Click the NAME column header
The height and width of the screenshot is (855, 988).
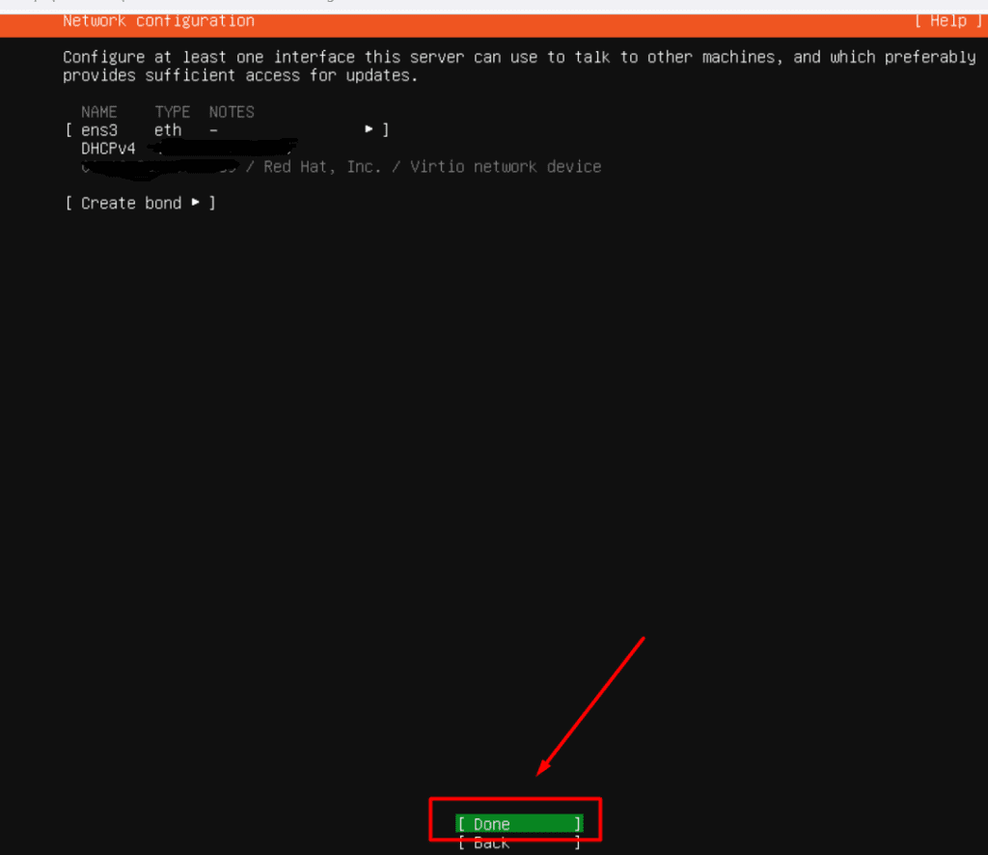(99, 112)
